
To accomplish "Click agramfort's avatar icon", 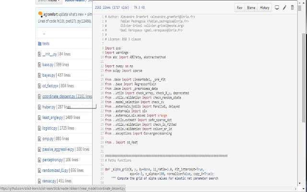I will click(x=40, y=14).
